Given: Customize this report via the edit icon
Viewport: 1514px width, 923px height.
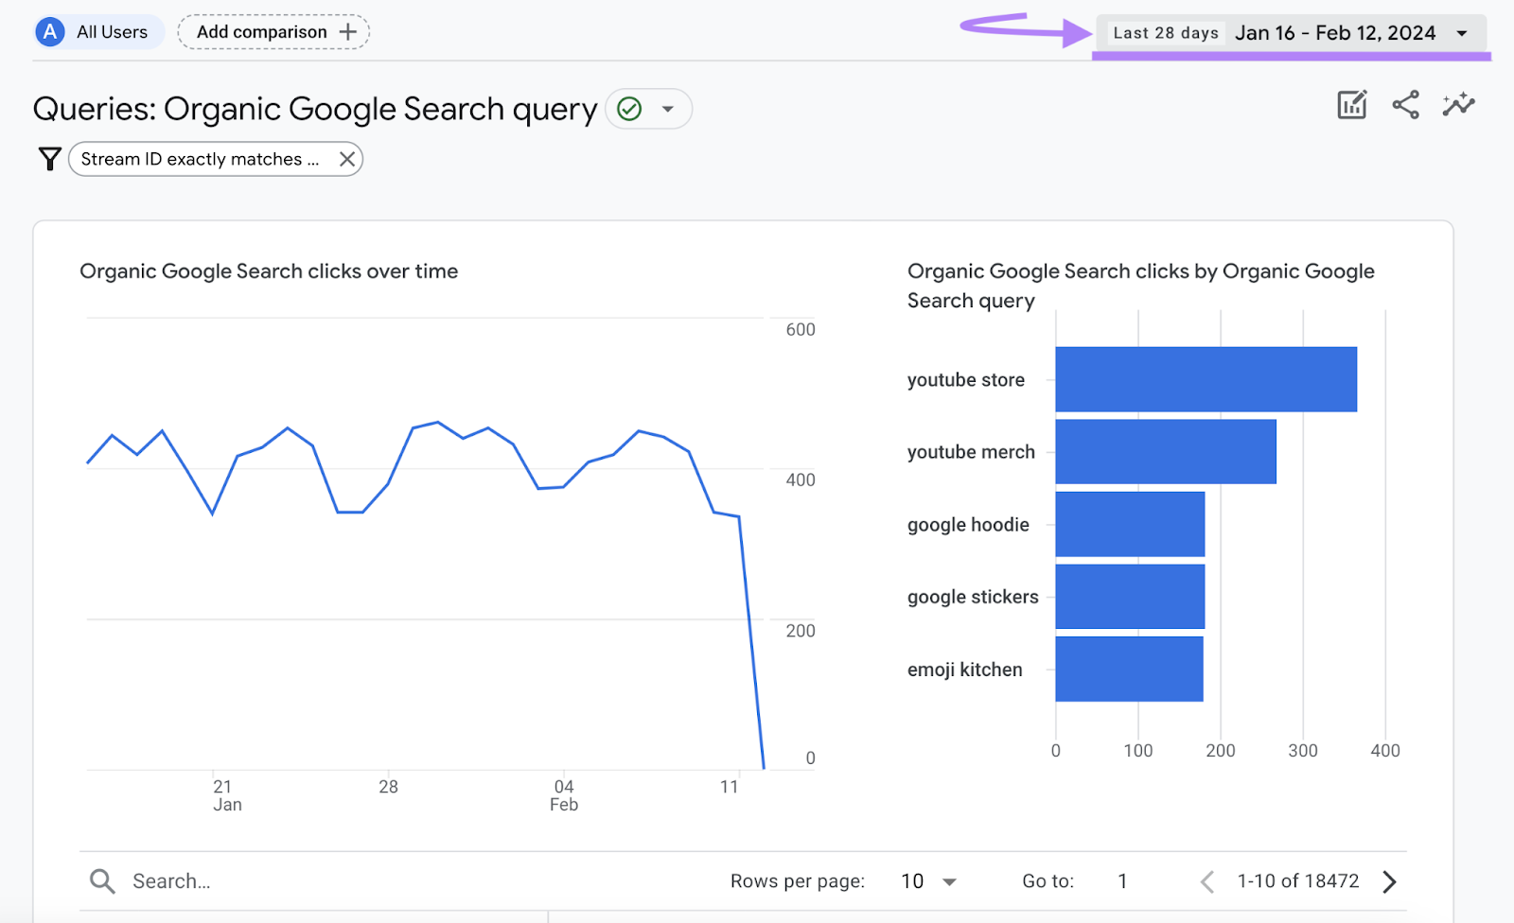Looking at the screenshot, I should click(x=1351, y=105).
